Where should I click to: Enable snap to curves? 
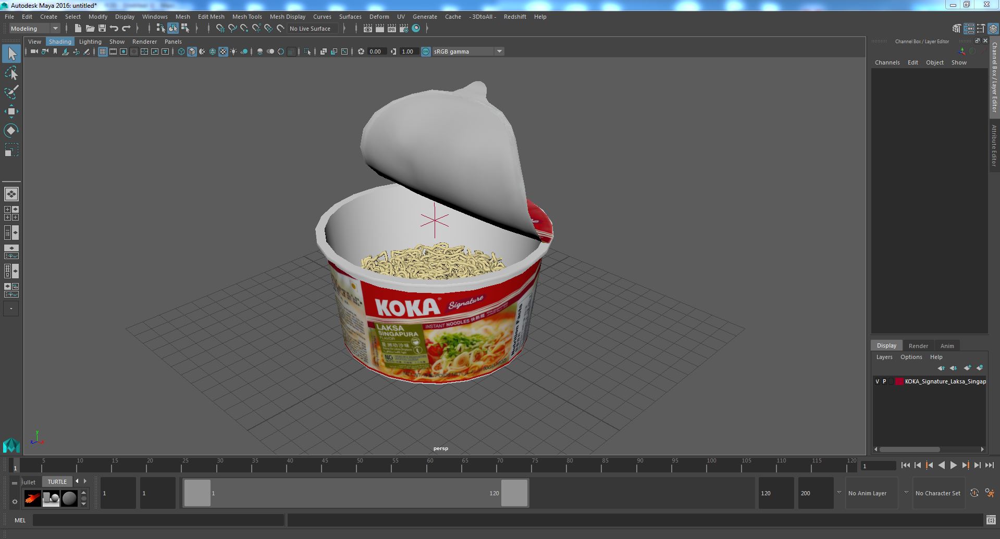coord(232,28)
